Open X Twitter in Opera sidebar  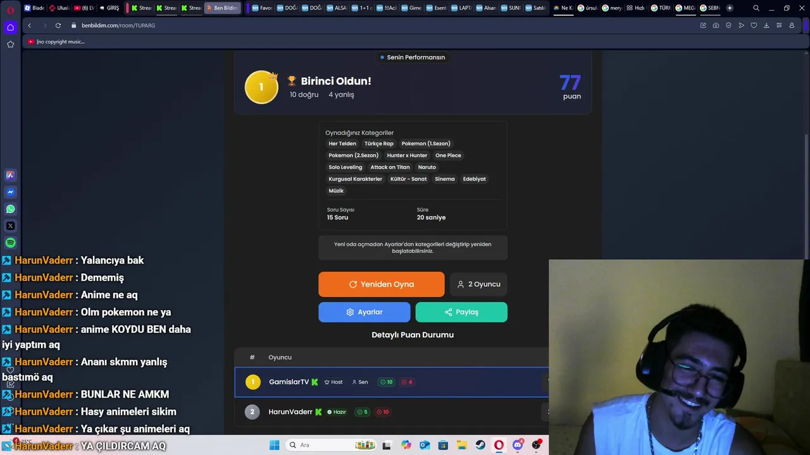point(10,226)
